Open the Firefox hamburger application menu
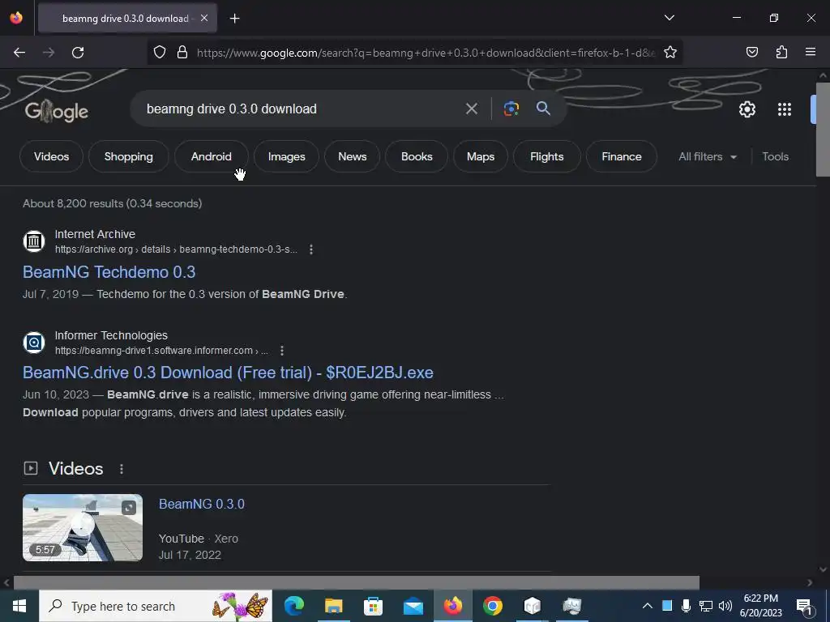Screen dimensions: 830x622 tap(811, 52)
